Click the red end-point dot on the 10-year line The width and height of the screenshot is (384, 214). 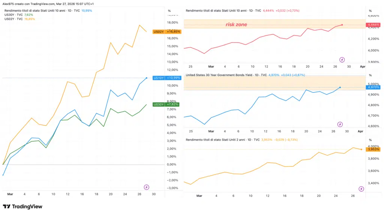(342, 25)
